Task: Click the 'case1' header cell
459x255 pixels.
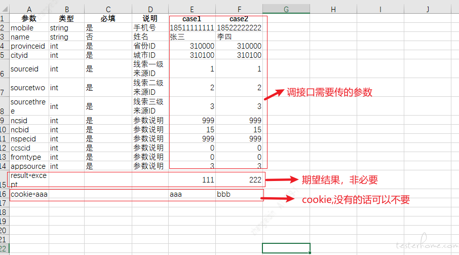Action: coord(192,18)
